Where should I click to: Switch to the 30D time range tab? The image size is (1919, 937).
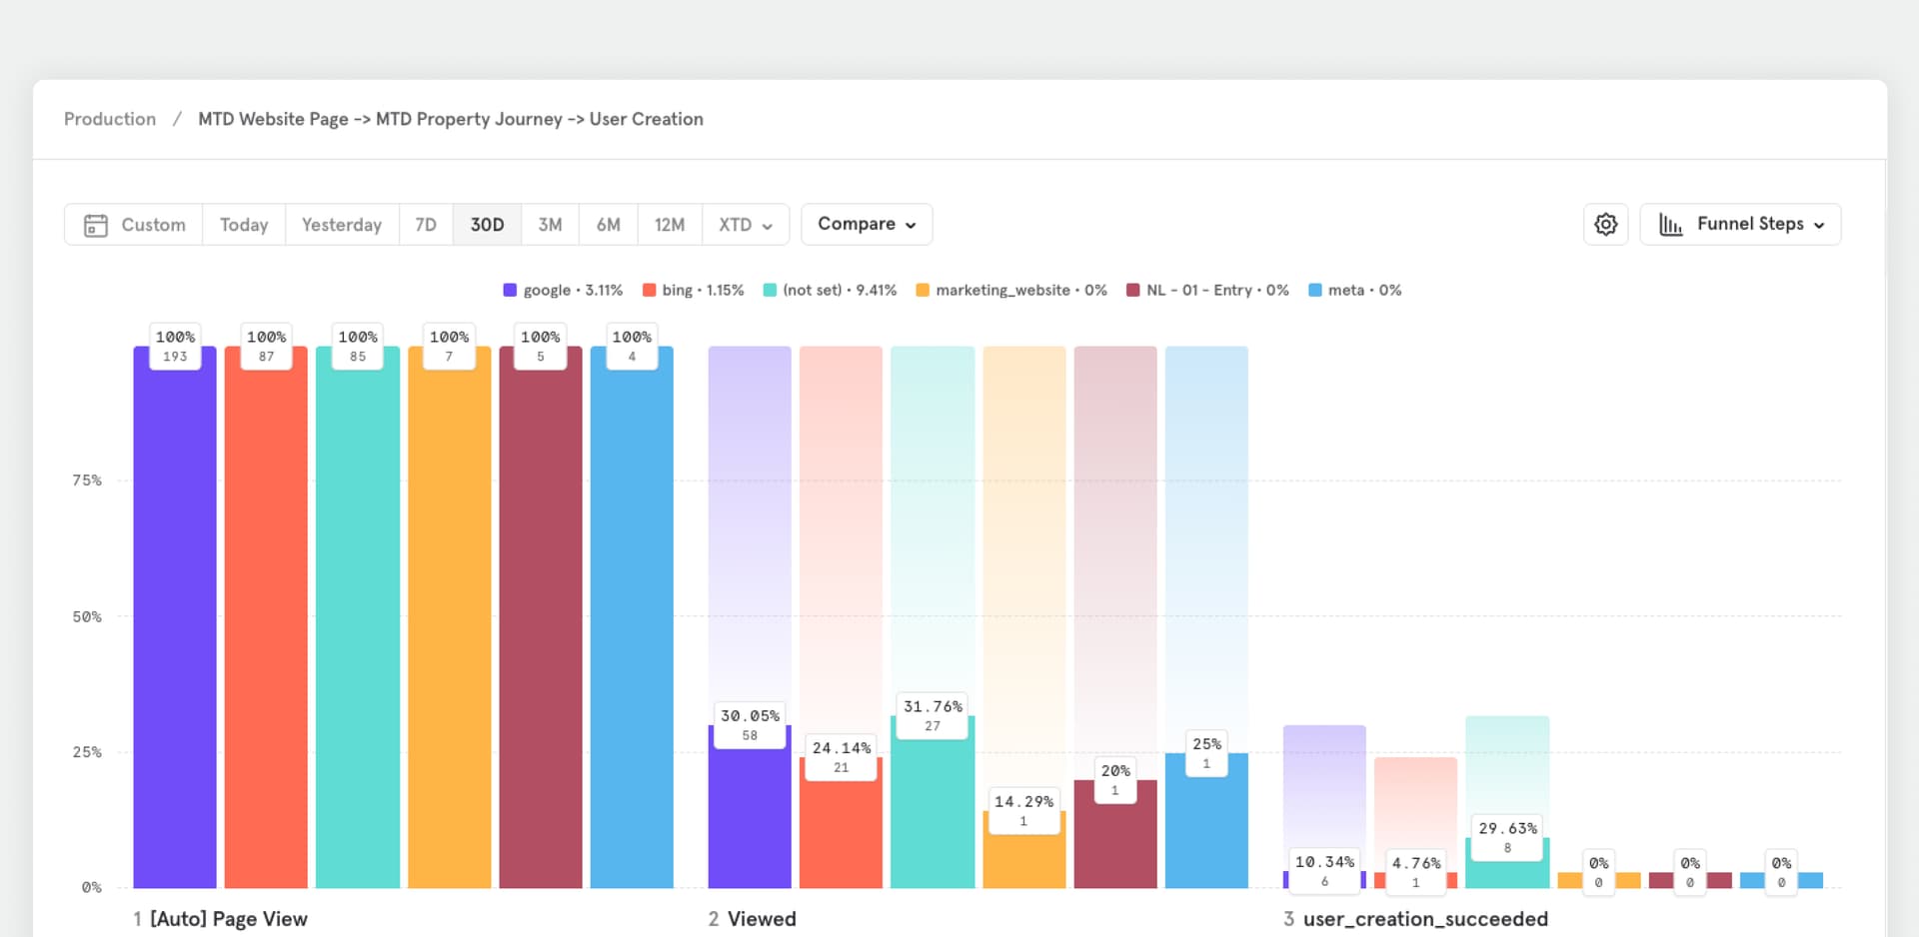pos(487,224)
